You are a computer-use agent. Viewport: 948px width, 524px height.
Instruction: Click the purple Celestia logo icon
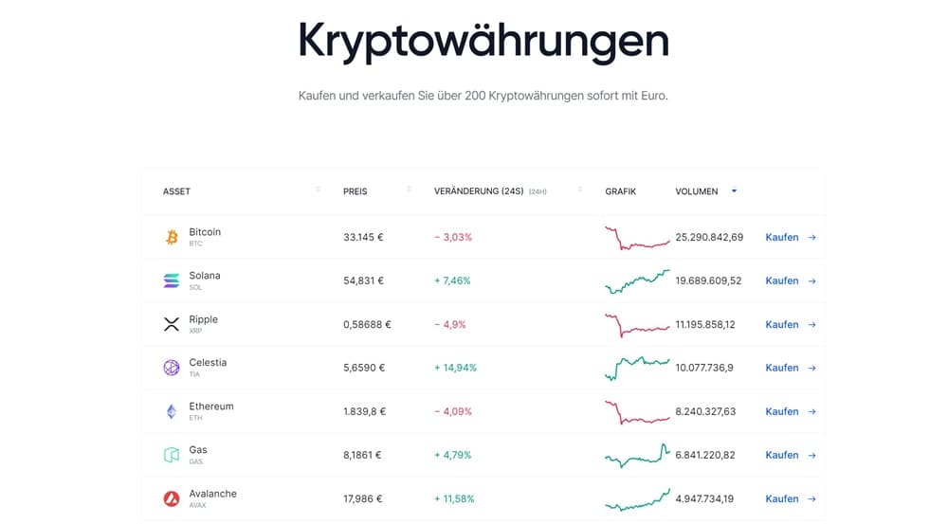coord(172,368)
